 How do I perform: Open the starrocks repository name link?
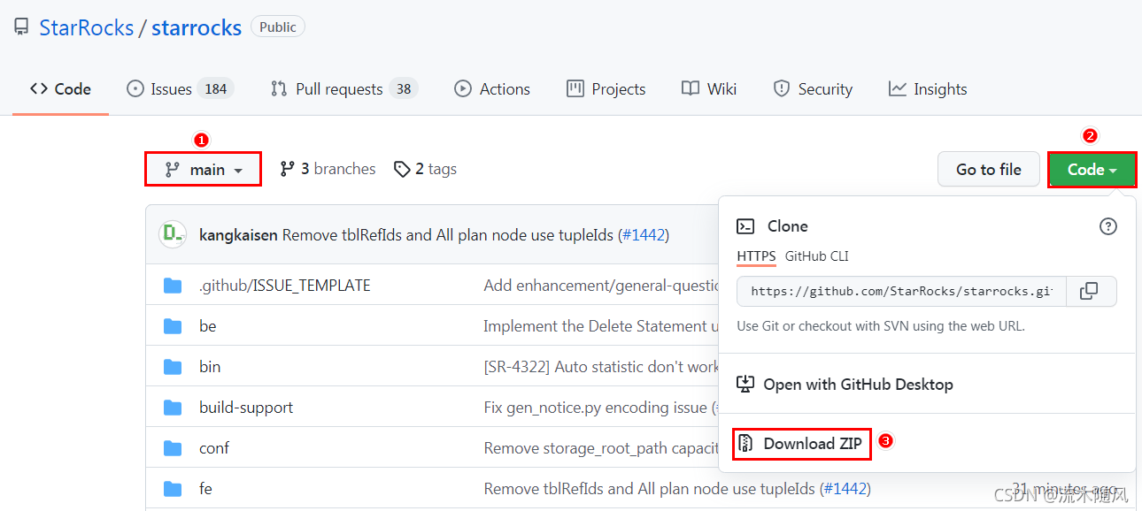(197, 27)
